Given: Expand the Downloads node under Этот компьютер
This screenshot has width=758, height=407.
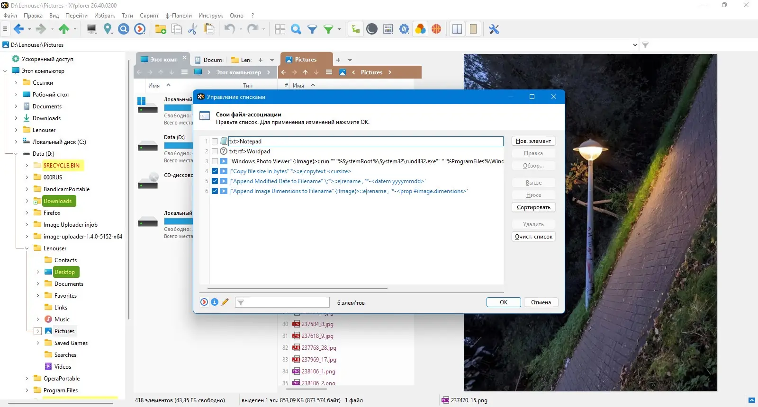Looking at the screenshot, I should (x=16, y=118).
